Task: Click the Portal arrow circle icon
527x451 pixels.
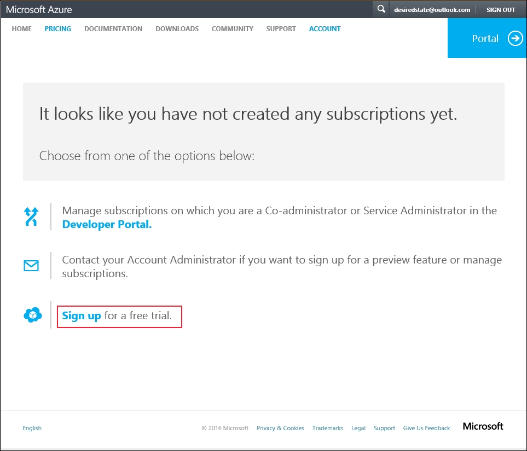Action: coord(516,38)
